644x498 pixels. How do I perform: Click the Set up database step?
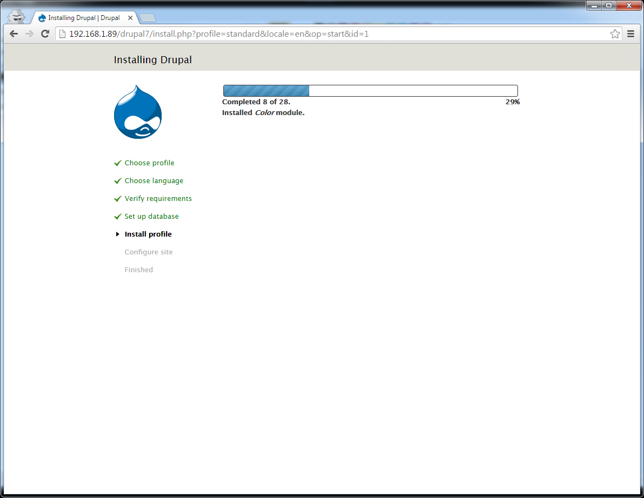151,217
